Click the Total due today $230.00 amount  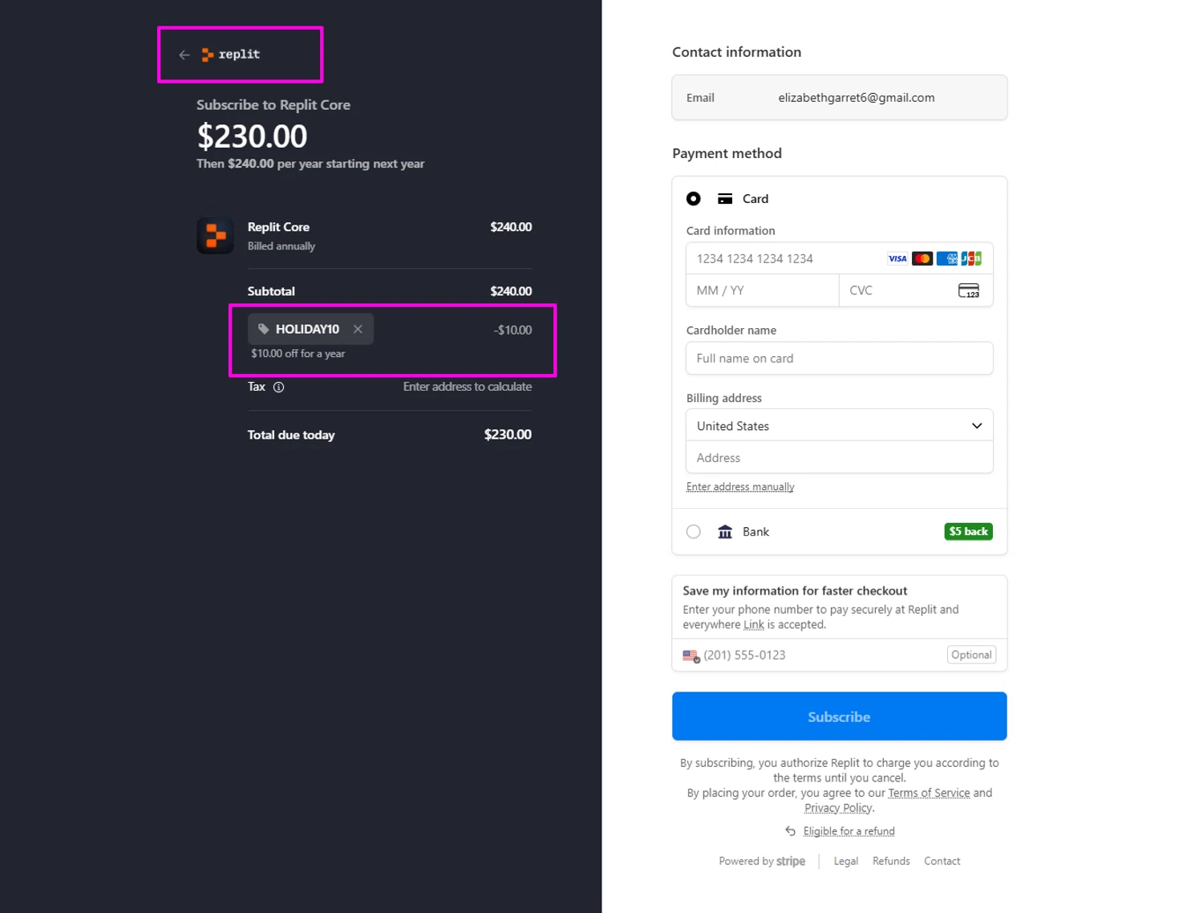(x=508, y=434)
